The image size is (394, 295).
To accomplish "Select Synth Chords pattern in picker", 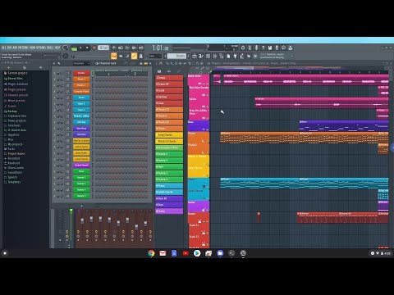I will click(169, 192).
